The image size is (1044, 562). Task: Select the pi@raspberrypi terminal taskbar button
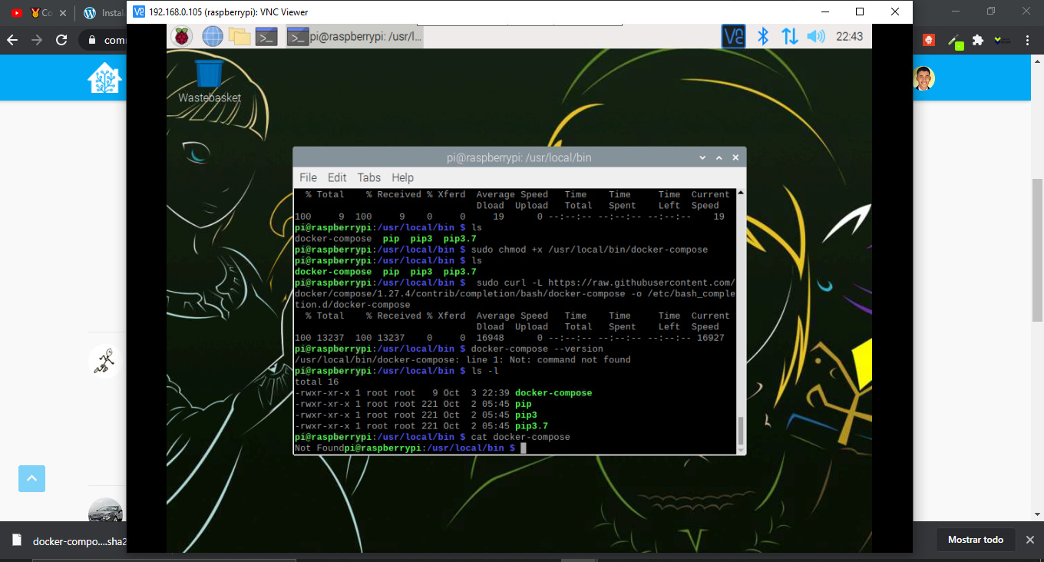355,36
